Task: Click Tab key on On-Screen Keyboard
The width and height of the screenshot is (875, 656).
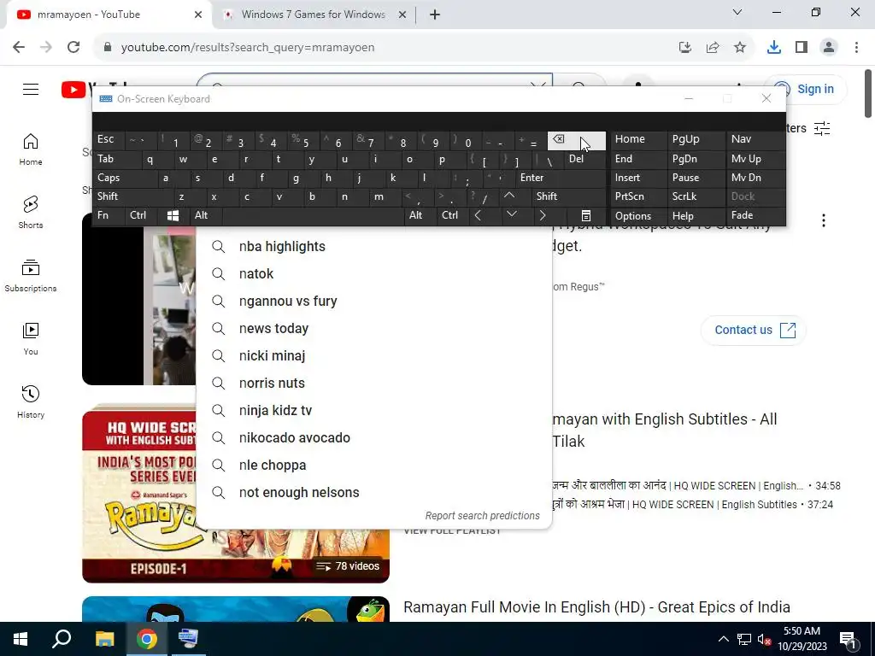Action: 116,159
